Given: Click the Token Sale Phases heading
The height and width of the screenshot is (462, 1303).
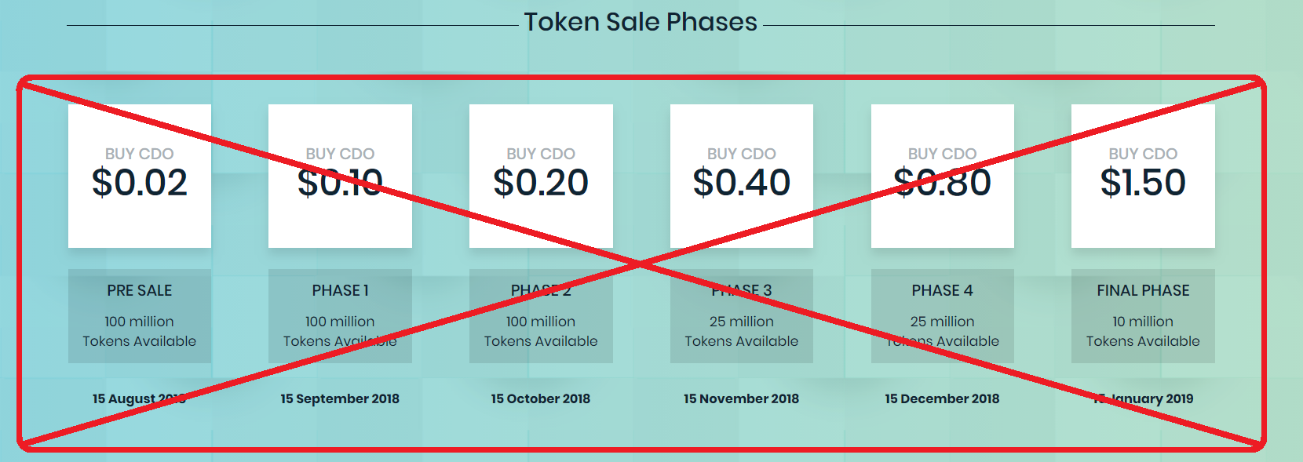Looking at the screenshot, I should coord(641,22).
